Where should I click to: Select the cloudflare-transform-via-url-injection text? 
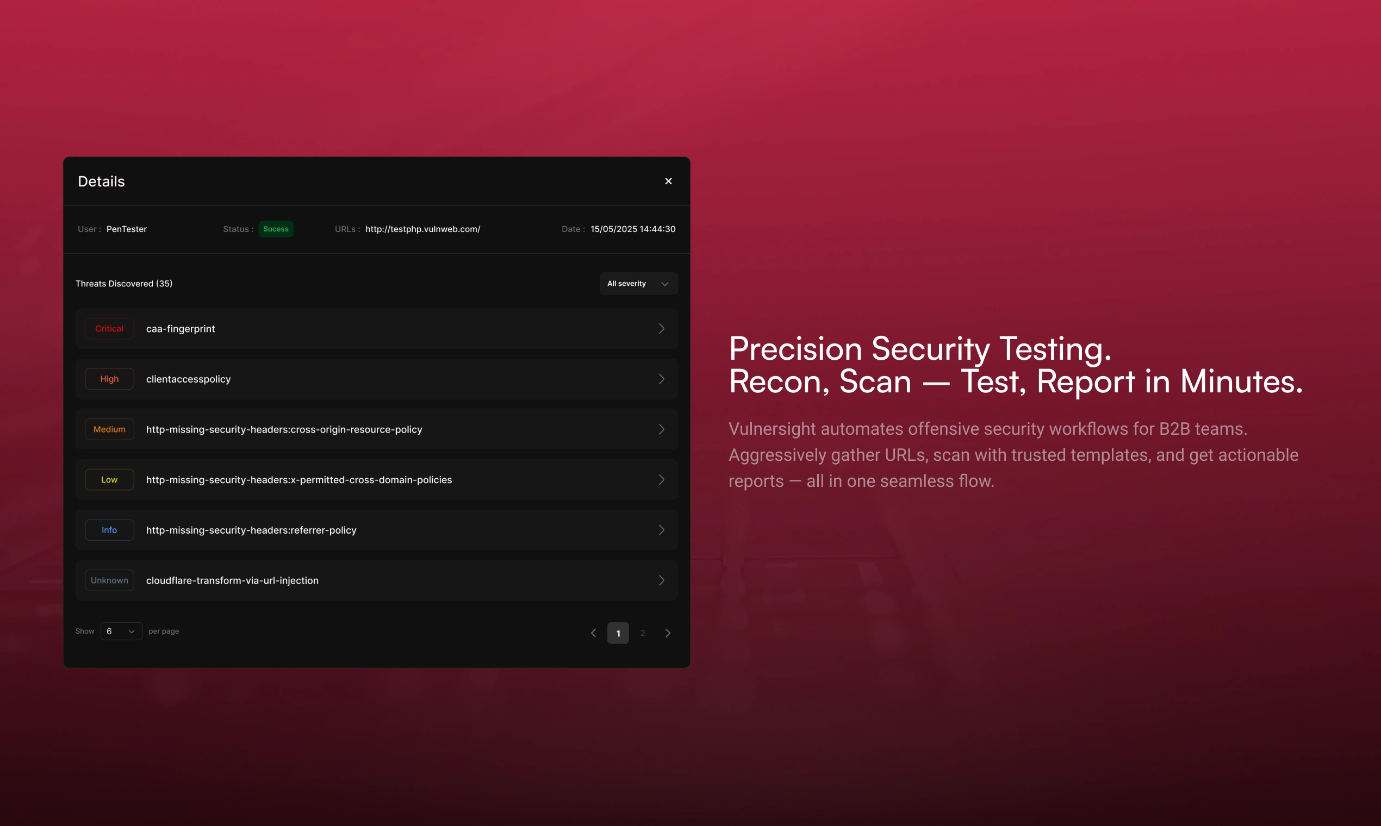[x=232, y=580]
